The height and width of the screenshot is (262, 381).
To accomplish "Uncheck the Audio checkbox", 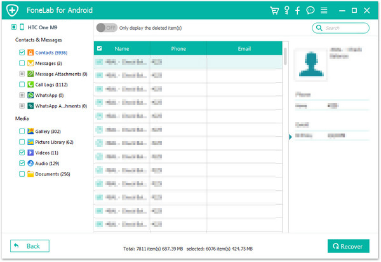I will 22,163.
